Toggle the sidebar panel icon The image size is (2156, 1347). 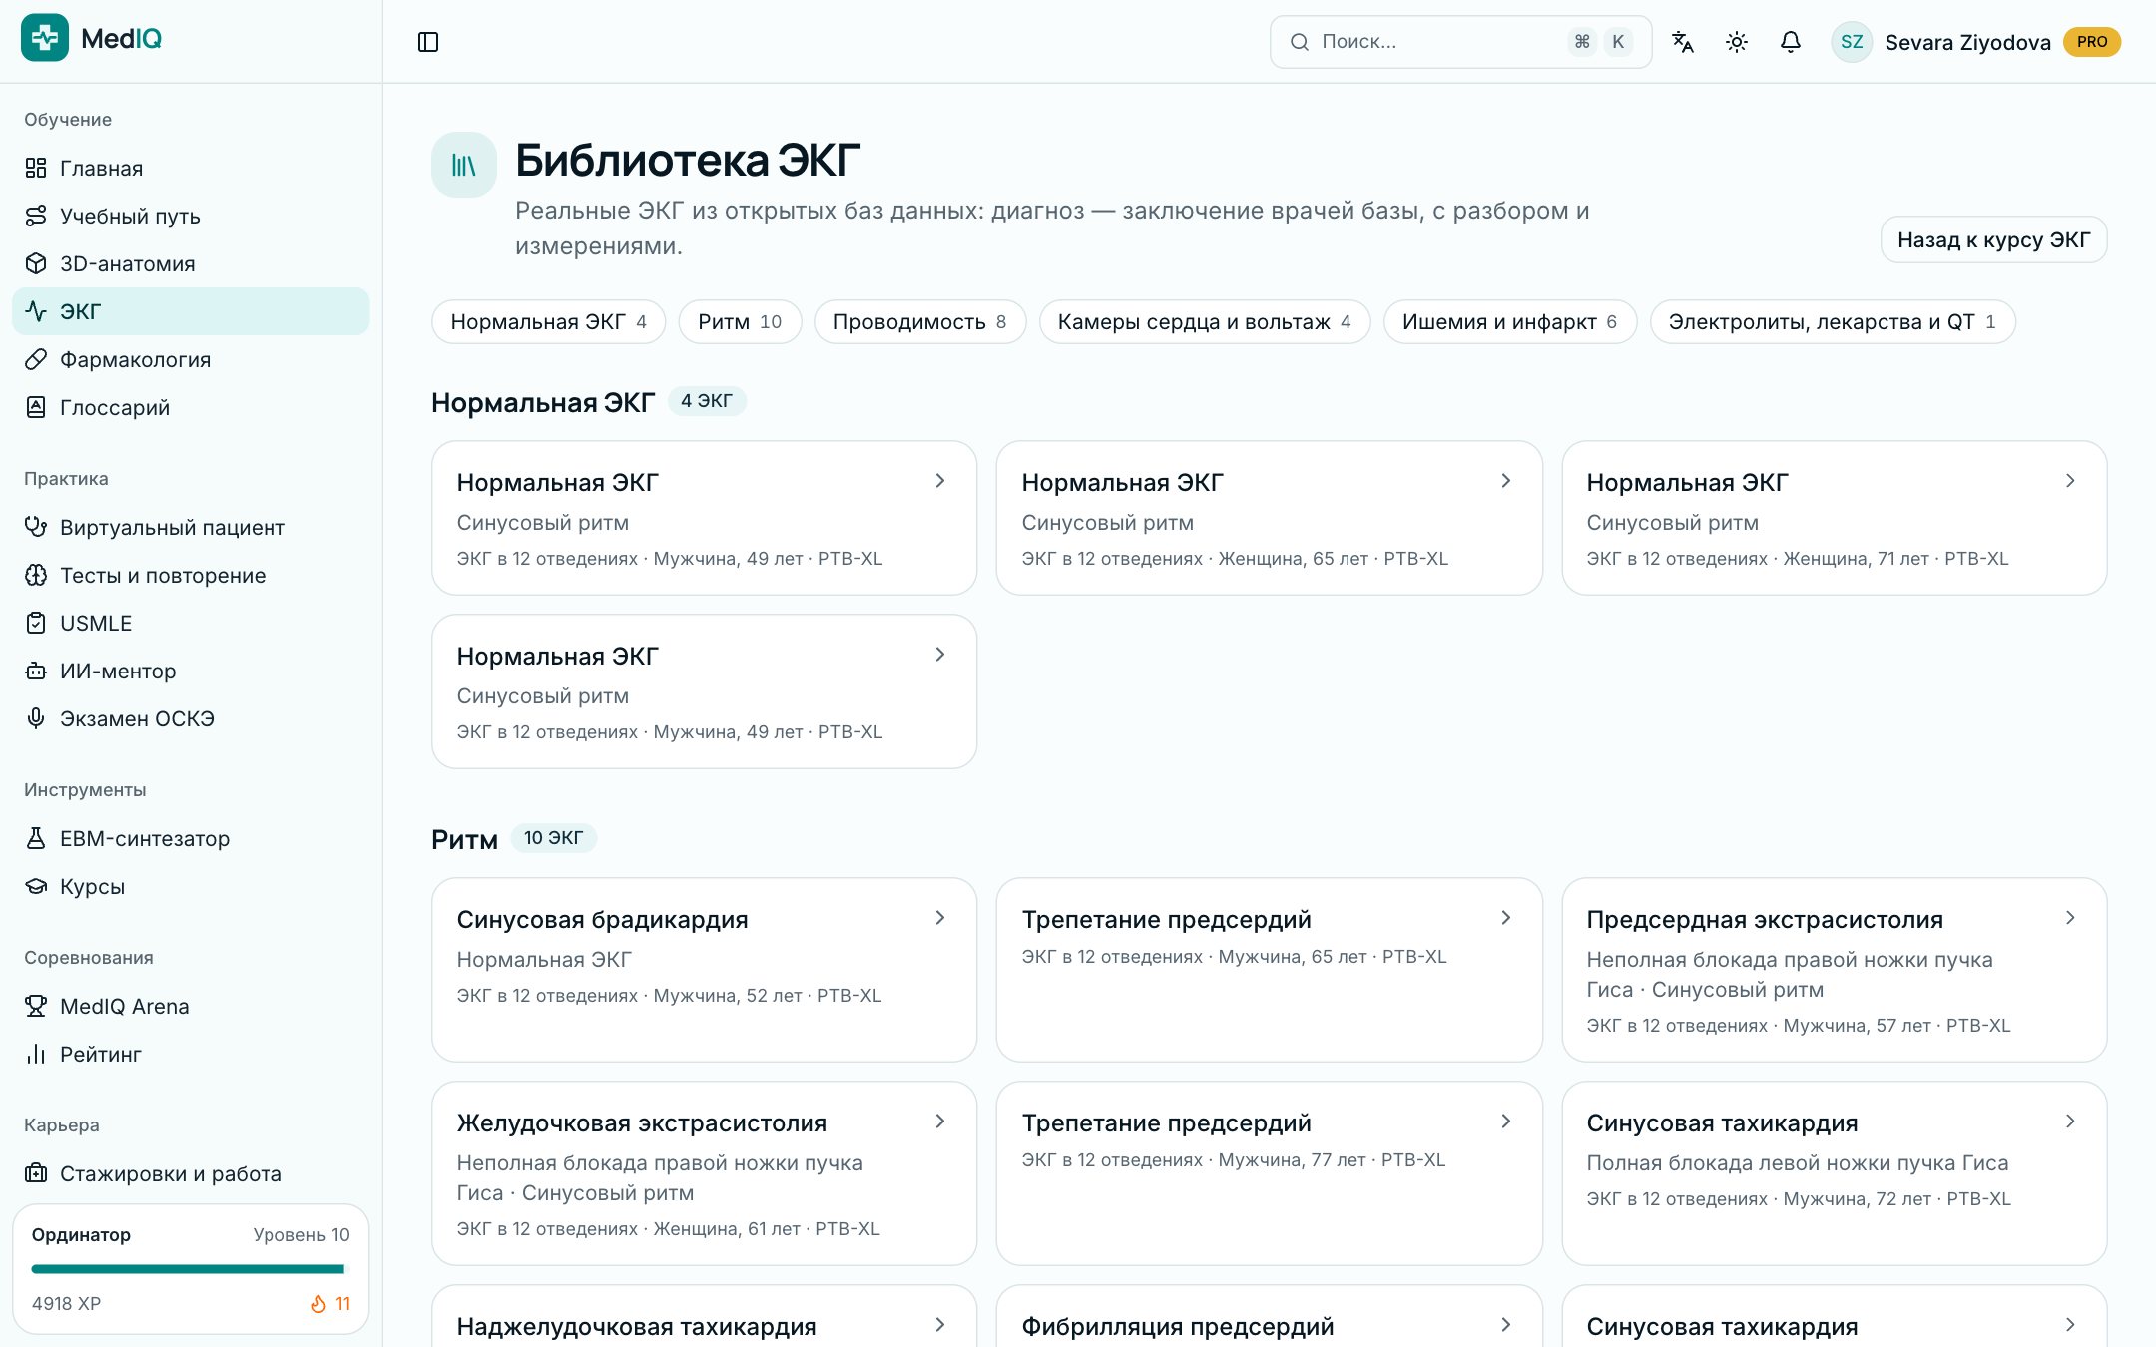tap(428, 42)
